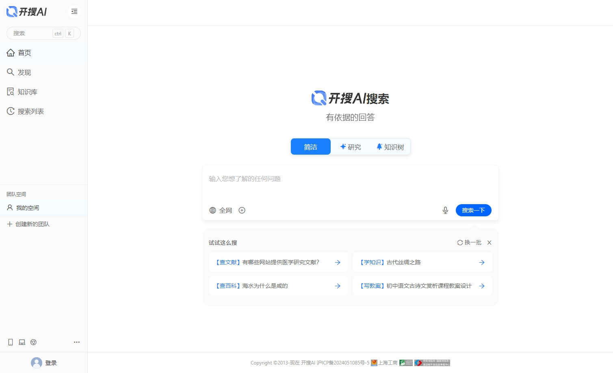The height and width of the screenshot is (373, 613).
Task: Click the Chrome browser extension icon
Action: point(34,342)
